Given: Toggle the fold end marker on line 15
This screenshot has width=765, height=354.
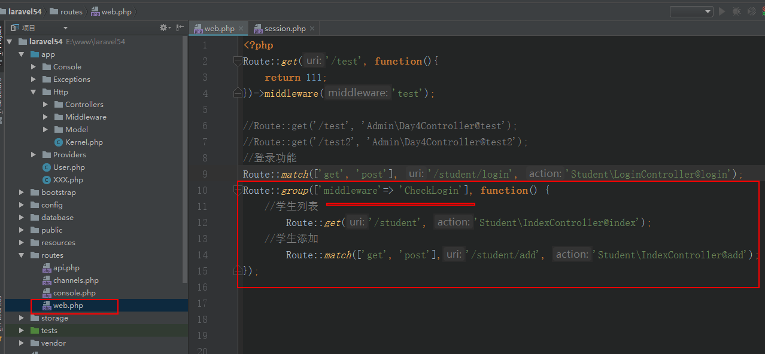Looking at the screenshot, I should pyautogui.click(x=238, y=271).
